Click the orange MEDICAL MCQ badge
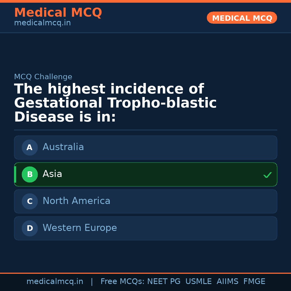The height and width of the screenshot is (291, 291). 242,18
